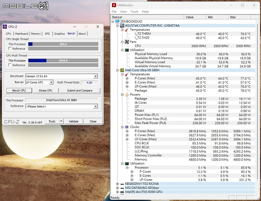
Task: Click the Intel Core Ultra X9 CPU chip icon
Action: click(122, 70)
